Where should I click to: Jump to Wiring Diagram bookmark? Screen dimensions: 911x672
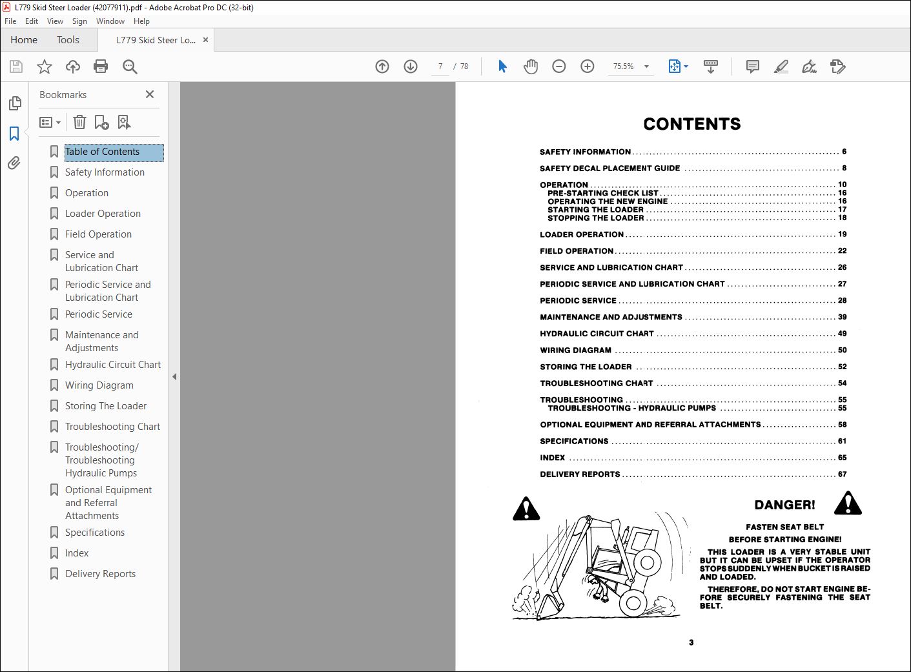99,385
